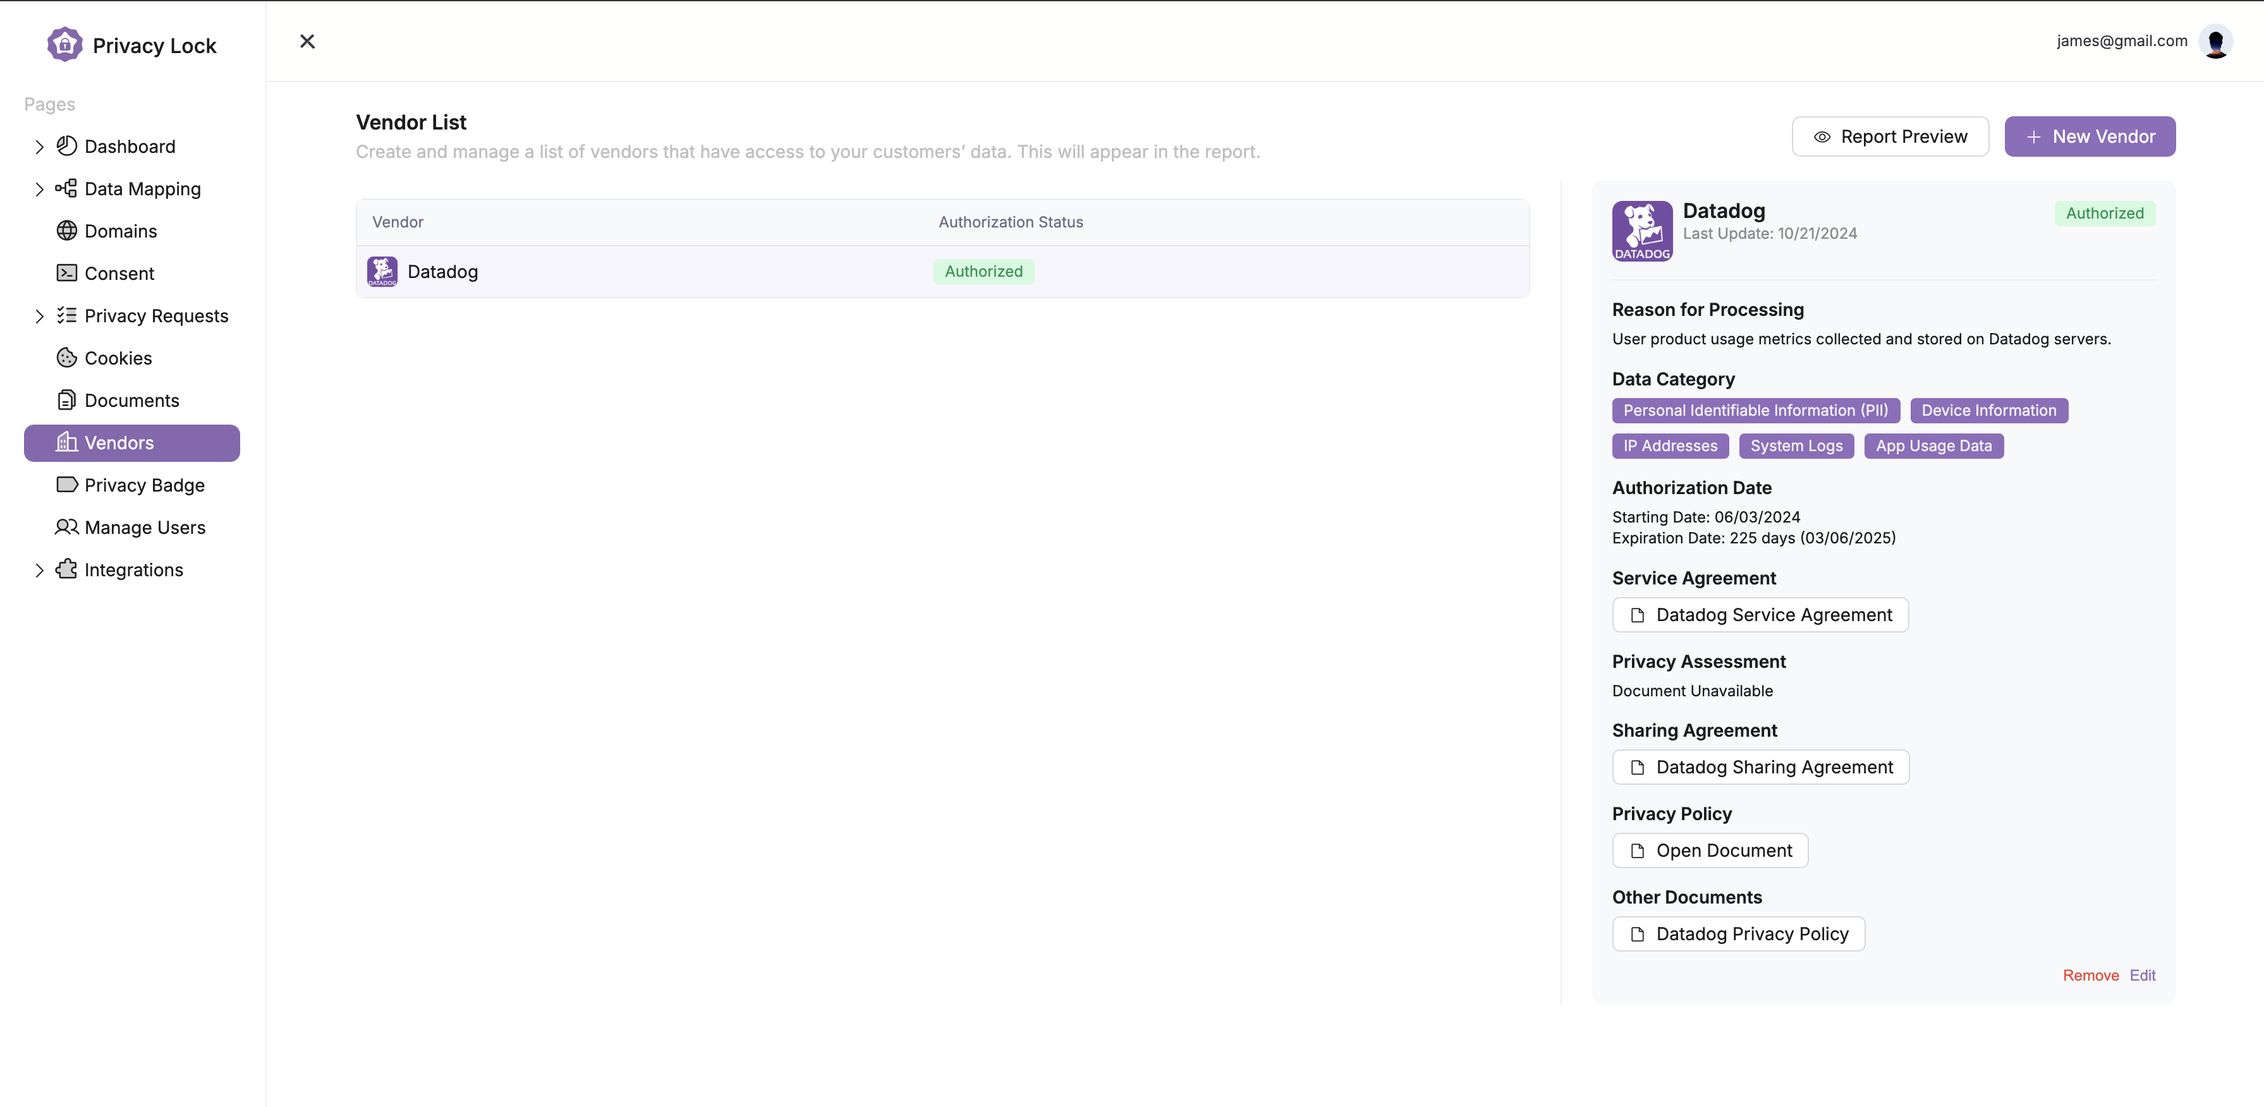
Task: Click Edit for Datadog vendor entry
Action: click(x=2143, y=976)
